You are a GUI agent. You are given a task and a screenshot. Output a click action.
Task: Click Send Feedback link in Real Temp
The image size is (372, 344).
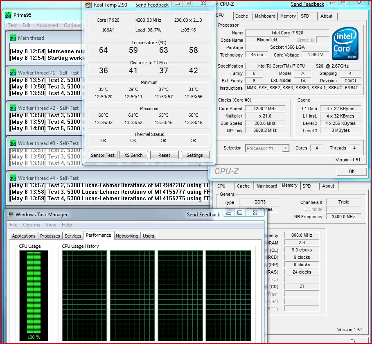click(152, 5)
